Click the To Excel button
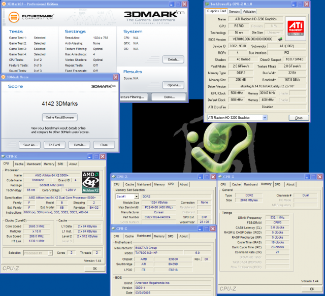The height and width of the screenshot is (296, 325). coord(54,145)
